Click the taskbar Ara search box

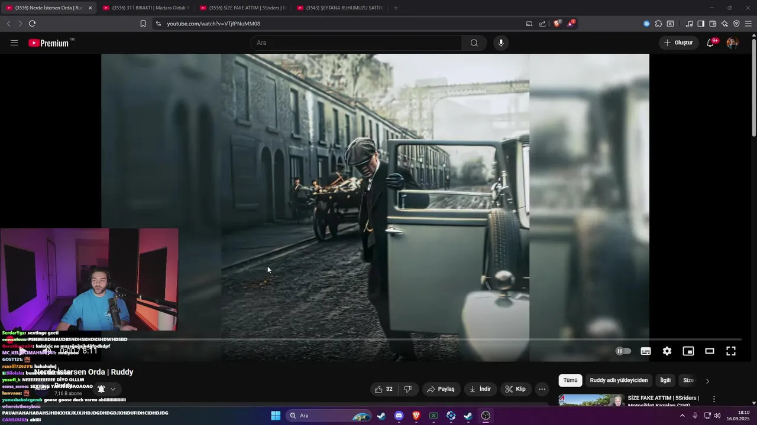pos(329,416)
